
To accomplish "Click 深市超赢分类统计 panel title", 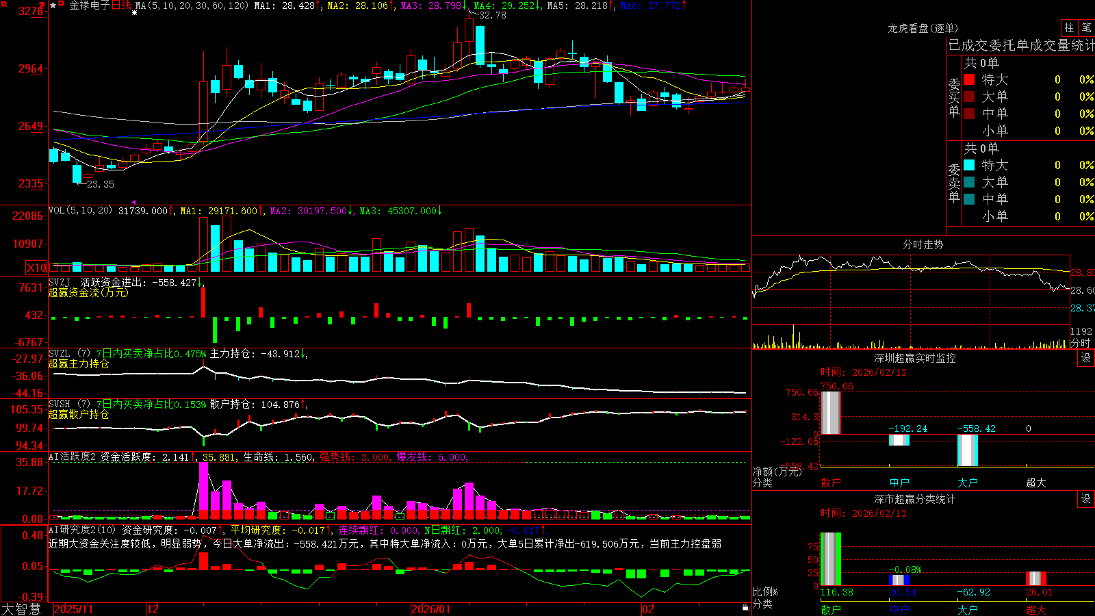I will click(x=915, y=499).
